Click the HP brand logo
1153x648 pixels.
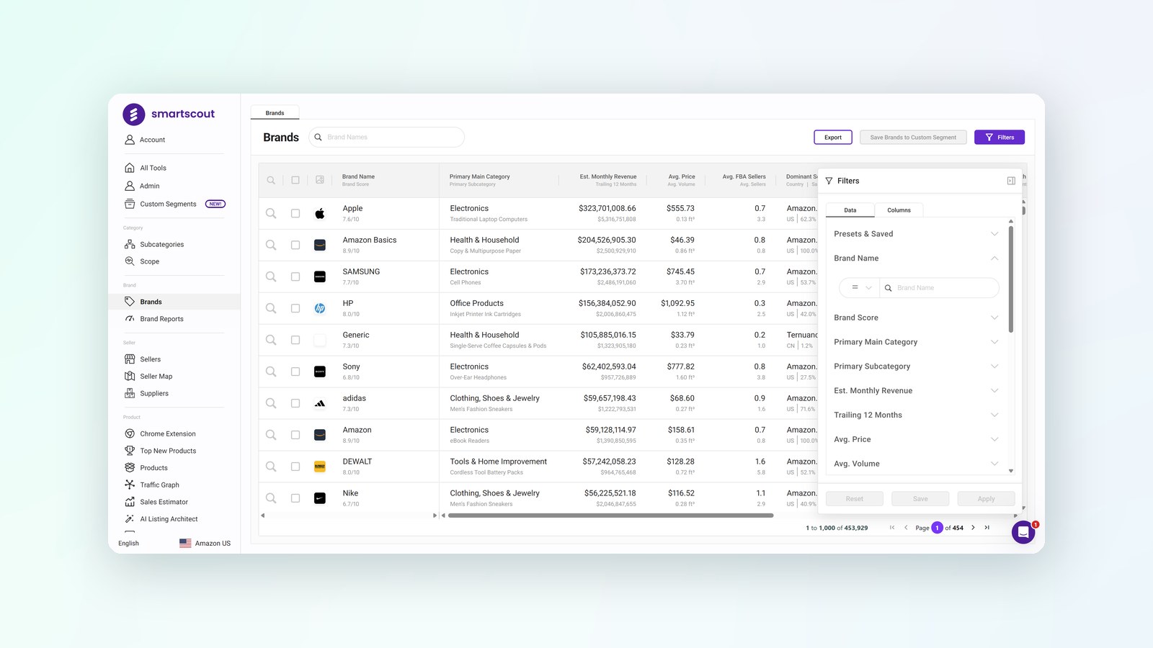coord(320,308)
